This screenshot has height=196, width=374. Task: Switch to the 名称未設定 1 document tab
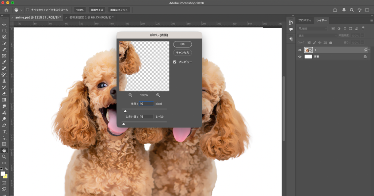click(89, 17)
